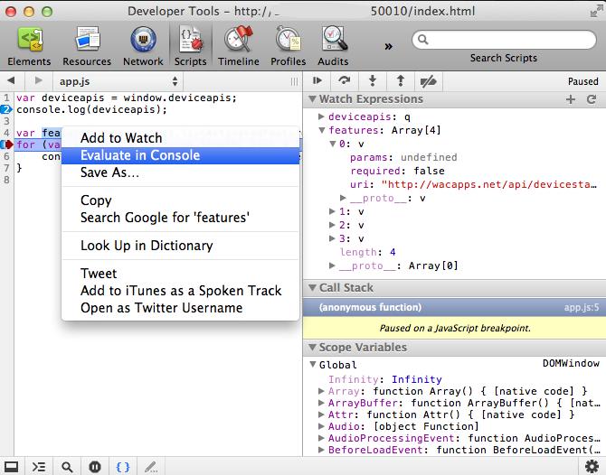Choose Add to iTunes as a Spoken Track
Image resolution: width=606 pixels, height=475 pixels.
pyautogui.click(x=181, y=291)
